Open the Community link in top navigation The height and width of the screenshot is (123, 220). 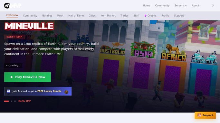(x=162, y=5)
